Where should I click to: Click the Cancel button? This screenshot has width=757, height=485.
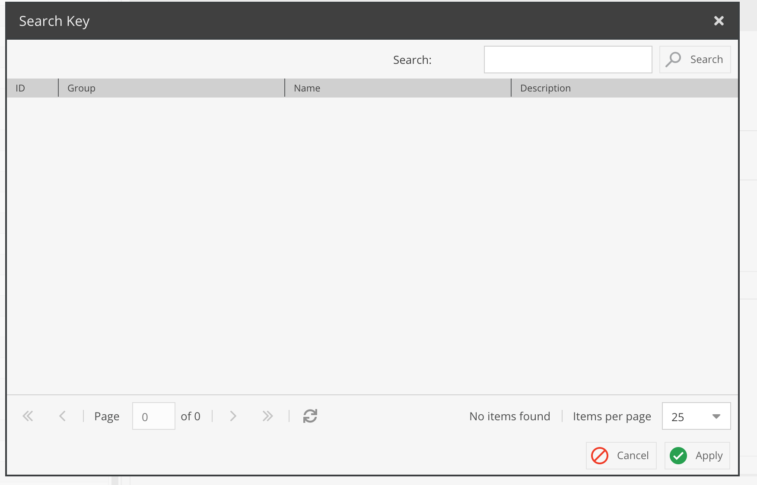[x=621, y=455]
